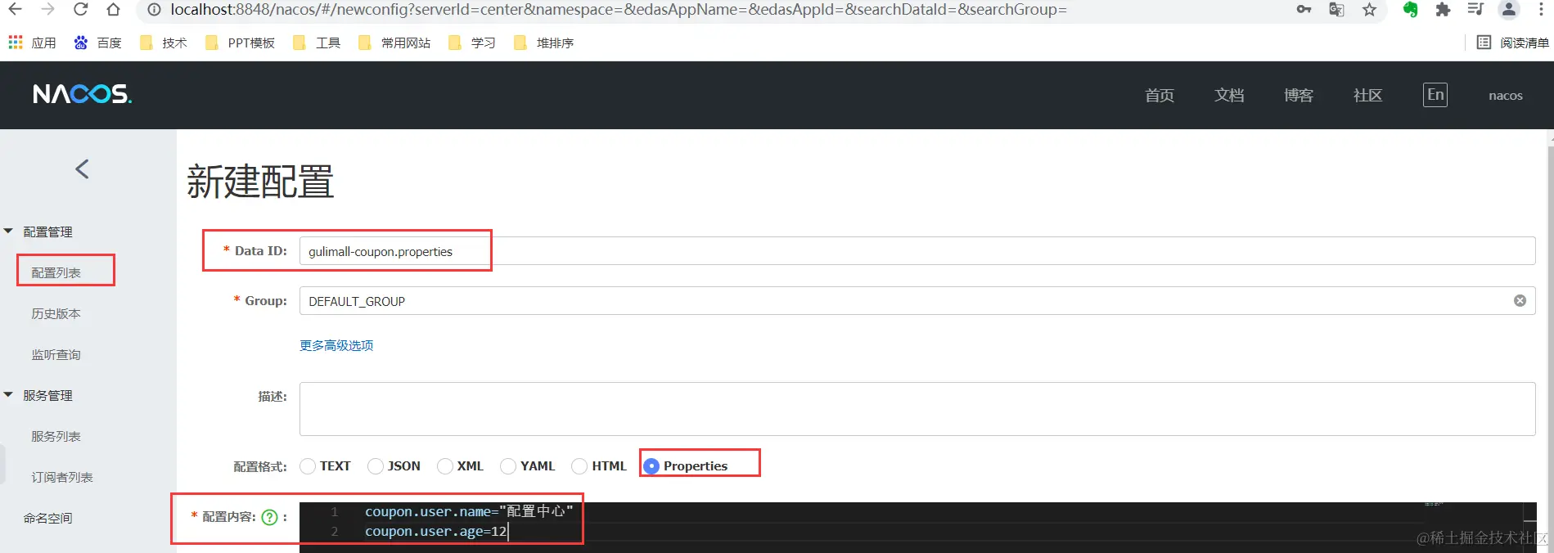This screenshot has height=553, width=1554.
Task: View site information icon in address bar
Action: click(154, 10)
